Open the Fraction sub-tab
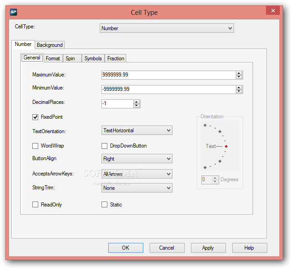This screenshot has height=269, width=292. point(115,58)
